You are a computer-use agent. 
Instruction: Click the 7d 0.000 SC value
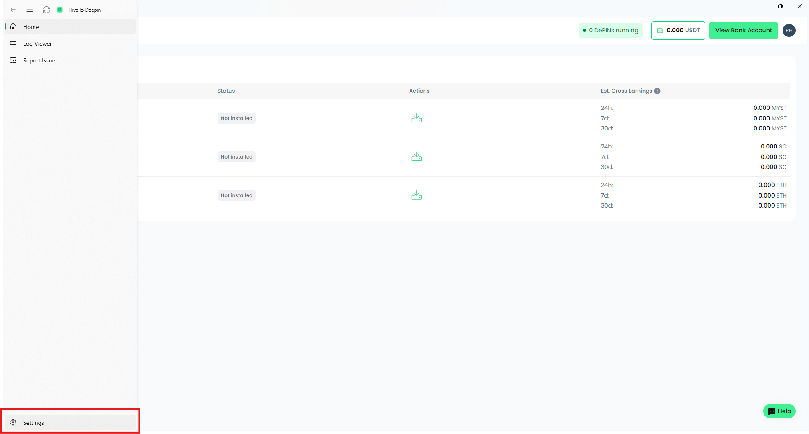[x=773, y=157]
